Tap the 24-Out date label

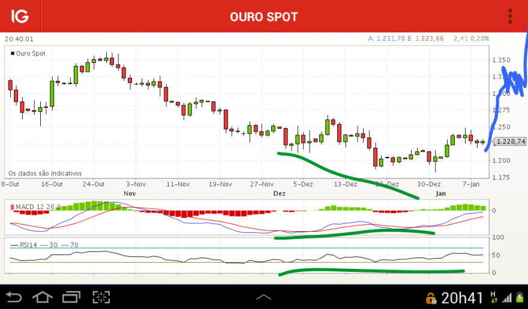coord(93,184)
